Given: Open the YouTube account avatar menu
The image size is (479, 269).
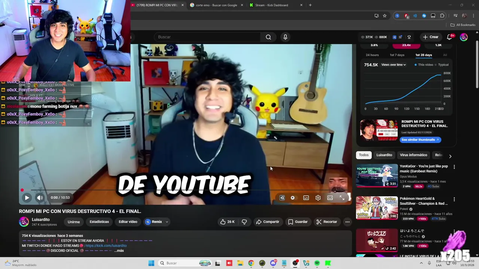Looking at the screenshot, I should point(464,37).
